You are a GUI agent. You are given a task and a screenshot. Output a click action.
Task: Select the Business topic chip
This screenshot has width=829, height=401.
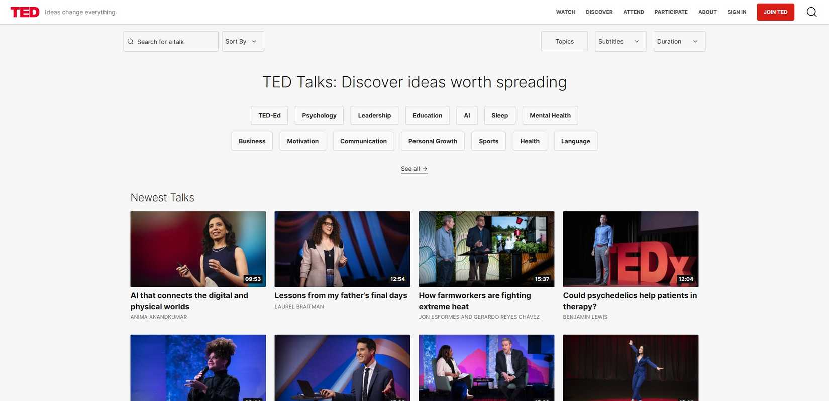coord(252,141)
